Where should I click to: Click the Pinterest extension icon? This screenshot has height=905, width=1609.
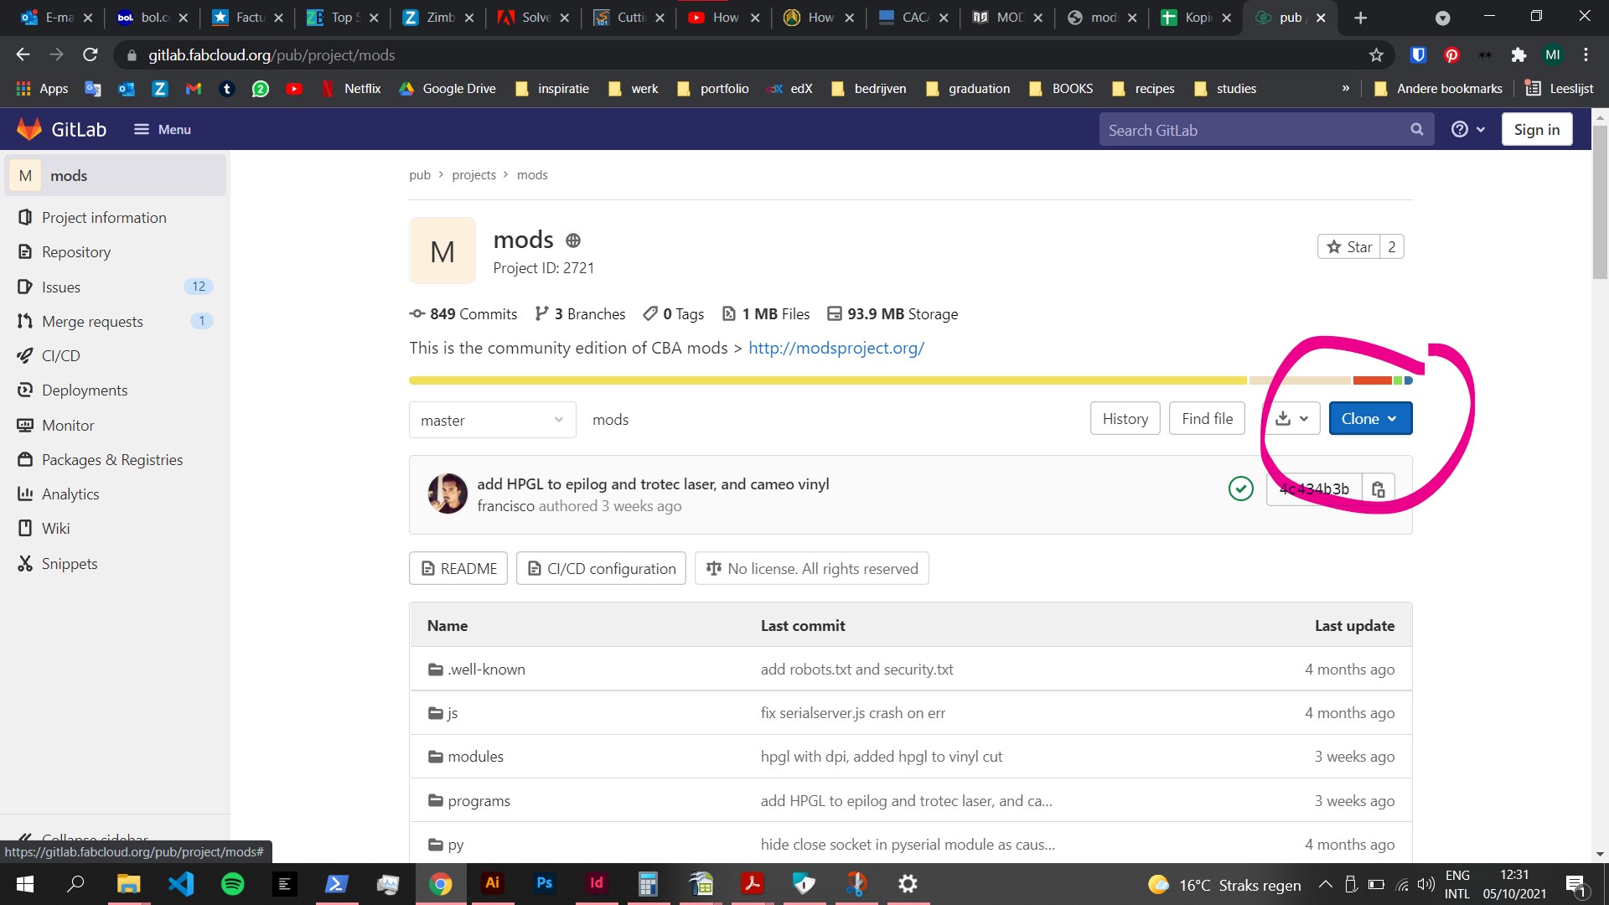click(x=1451, y=54)
